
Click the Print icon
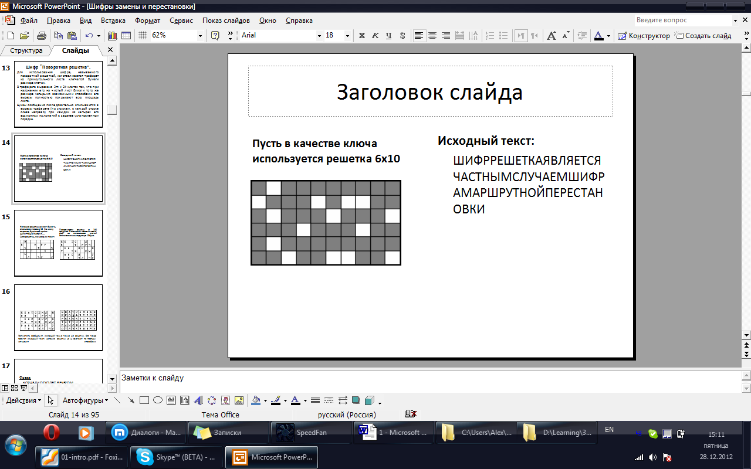click(42, 35)
